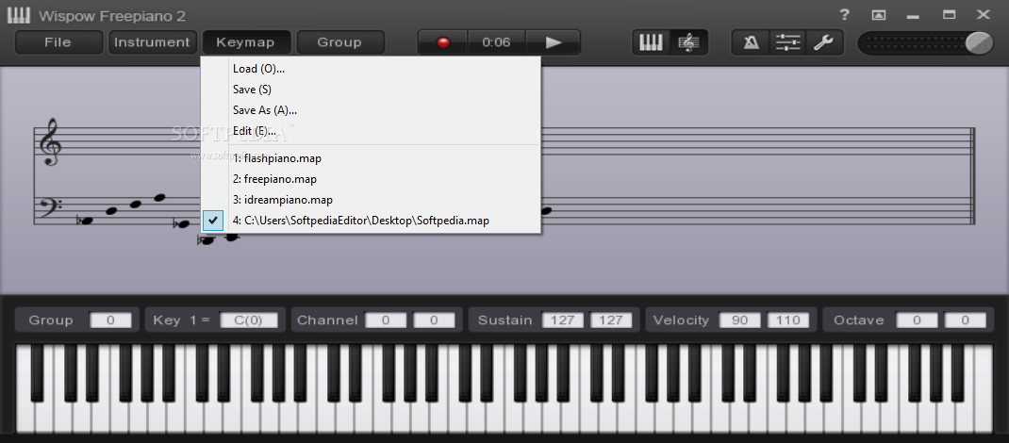The width and height of the screenshot is (1009, 443).
Task: Click the always-on-top window icon
Action: 879,15
